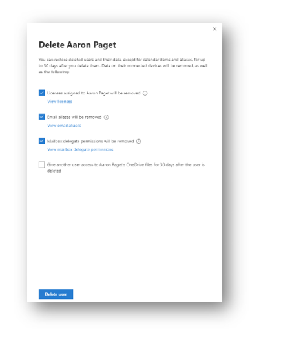Viewport: 281px width, 339px height.
Task: Open the View licenses link
Action: tap(59, 102)
